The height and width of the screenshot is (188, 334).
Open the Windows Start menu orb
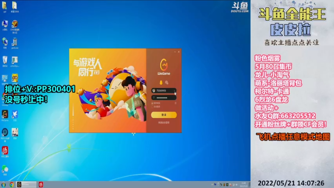click(3, 185)
